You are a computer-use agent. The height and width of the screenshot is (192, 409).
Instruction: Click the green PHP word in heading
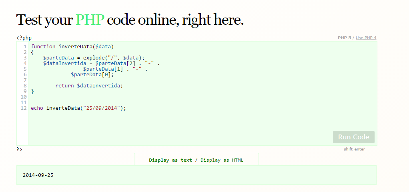(90, 20)
